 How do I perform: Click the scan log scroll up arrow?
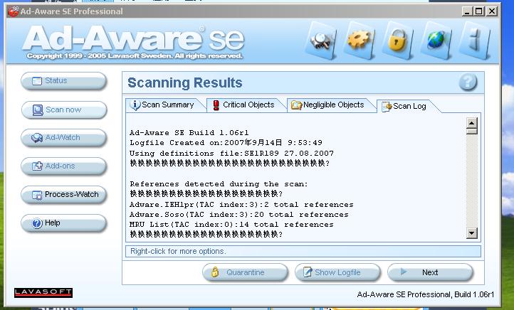tap(472, 123)
